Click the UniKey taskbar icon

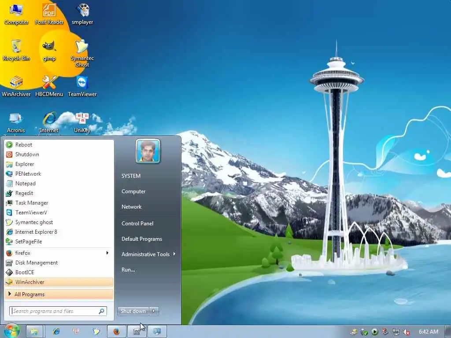(x=76, y=331)
